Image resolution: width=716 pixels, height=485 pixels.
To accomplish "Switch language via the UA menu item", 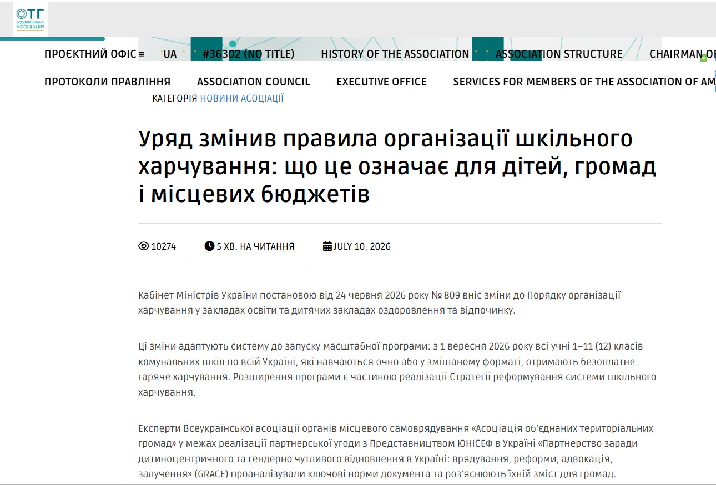I will click(x=170, y=54).
